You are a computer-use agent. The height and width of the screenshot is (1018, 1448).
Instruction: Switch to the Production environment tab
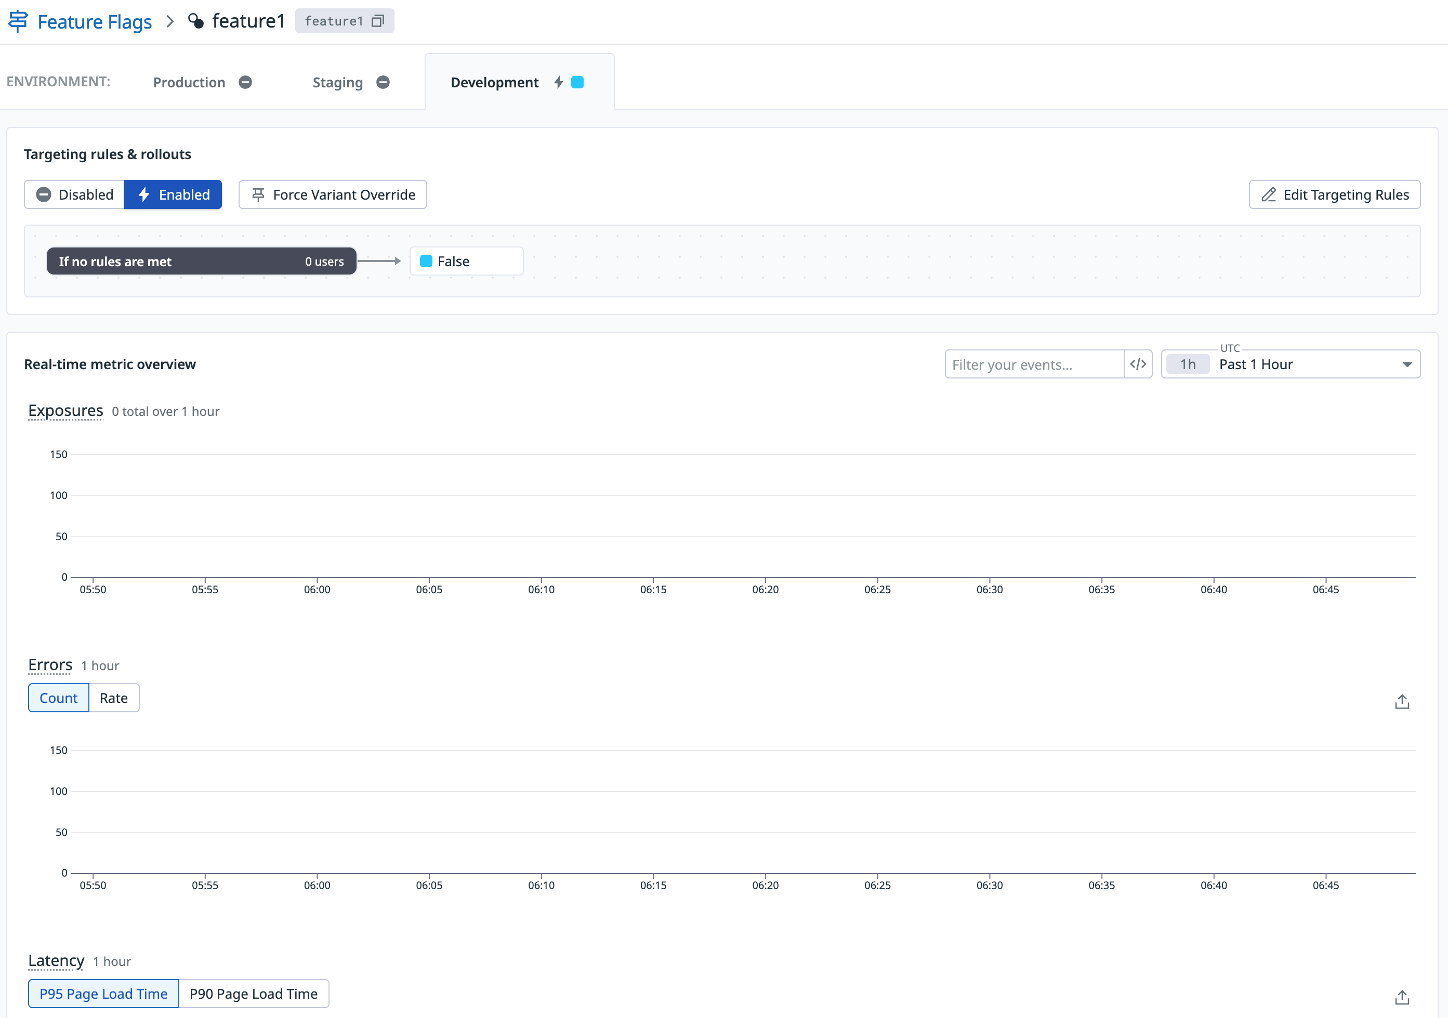pyautogui.click(x=189, y=83)
